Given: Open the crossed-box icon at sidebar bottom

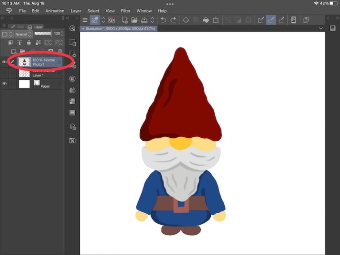Looking at the screenshot, I should click(73, 140).
